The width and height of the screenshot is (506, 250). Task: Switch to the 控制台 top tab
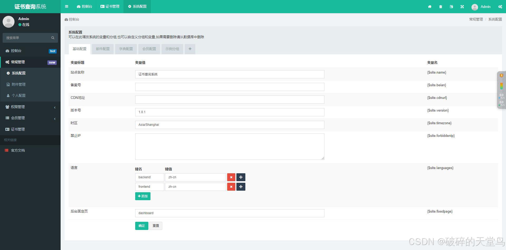[x=84, y=7]
